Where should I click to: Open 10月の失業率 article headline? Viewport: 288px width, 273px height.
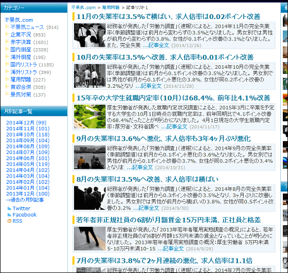(165, 57)
